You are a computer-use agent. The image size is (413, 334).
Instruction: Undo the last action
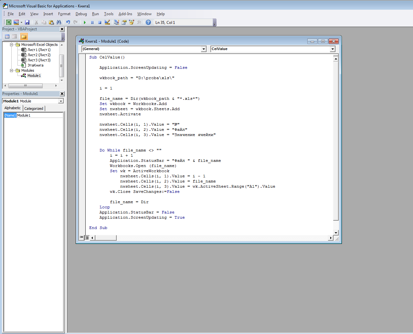(68, 22)
